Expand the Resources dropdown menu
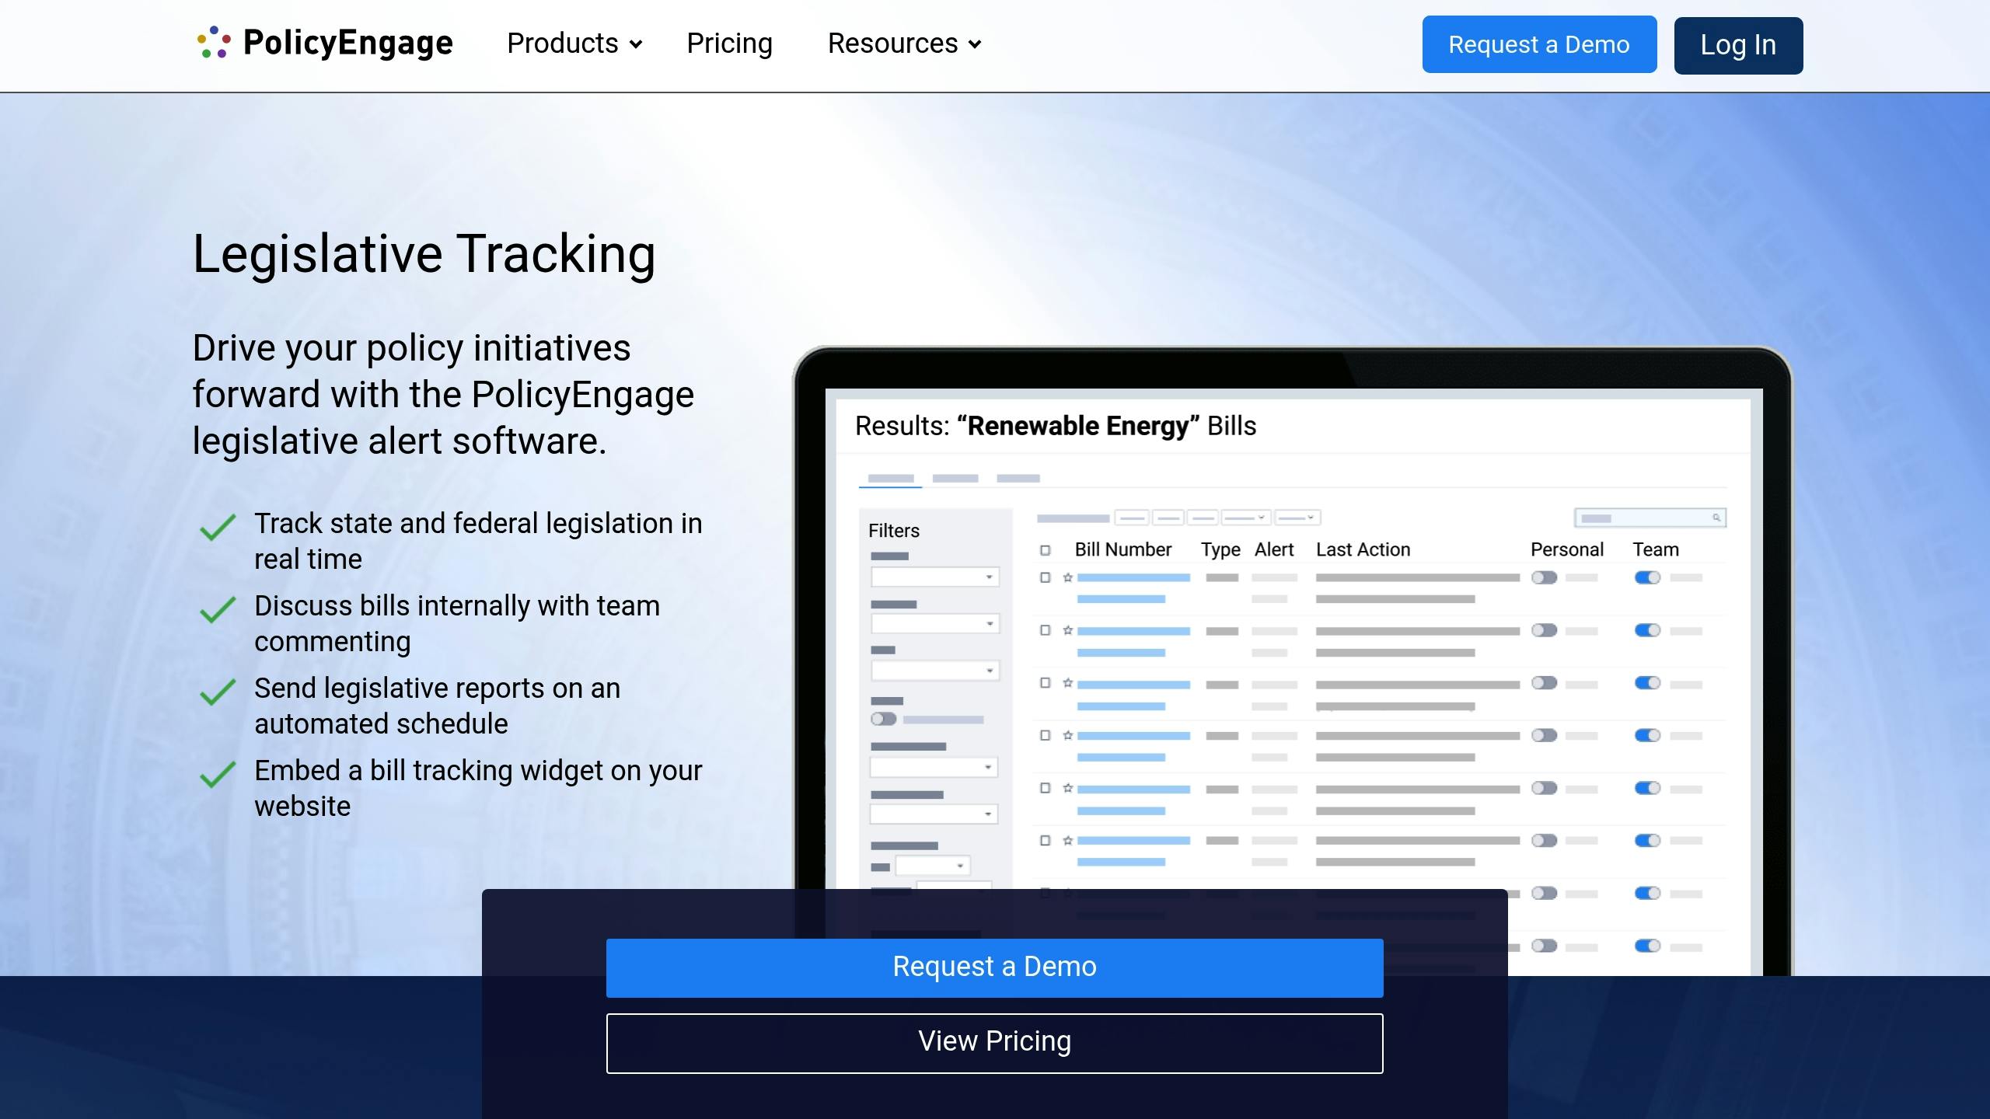This screenshot has height=1119, width=1990. [904, 44]
